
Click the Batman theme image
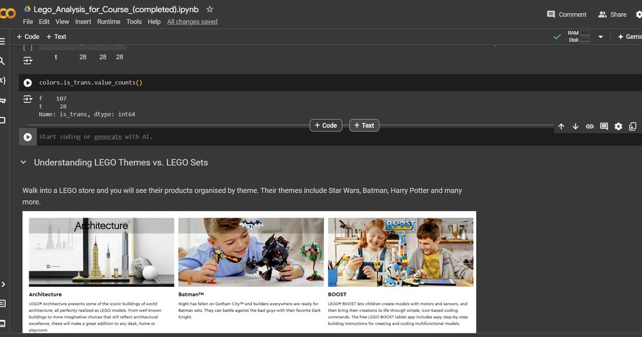(x=251, y=252)
